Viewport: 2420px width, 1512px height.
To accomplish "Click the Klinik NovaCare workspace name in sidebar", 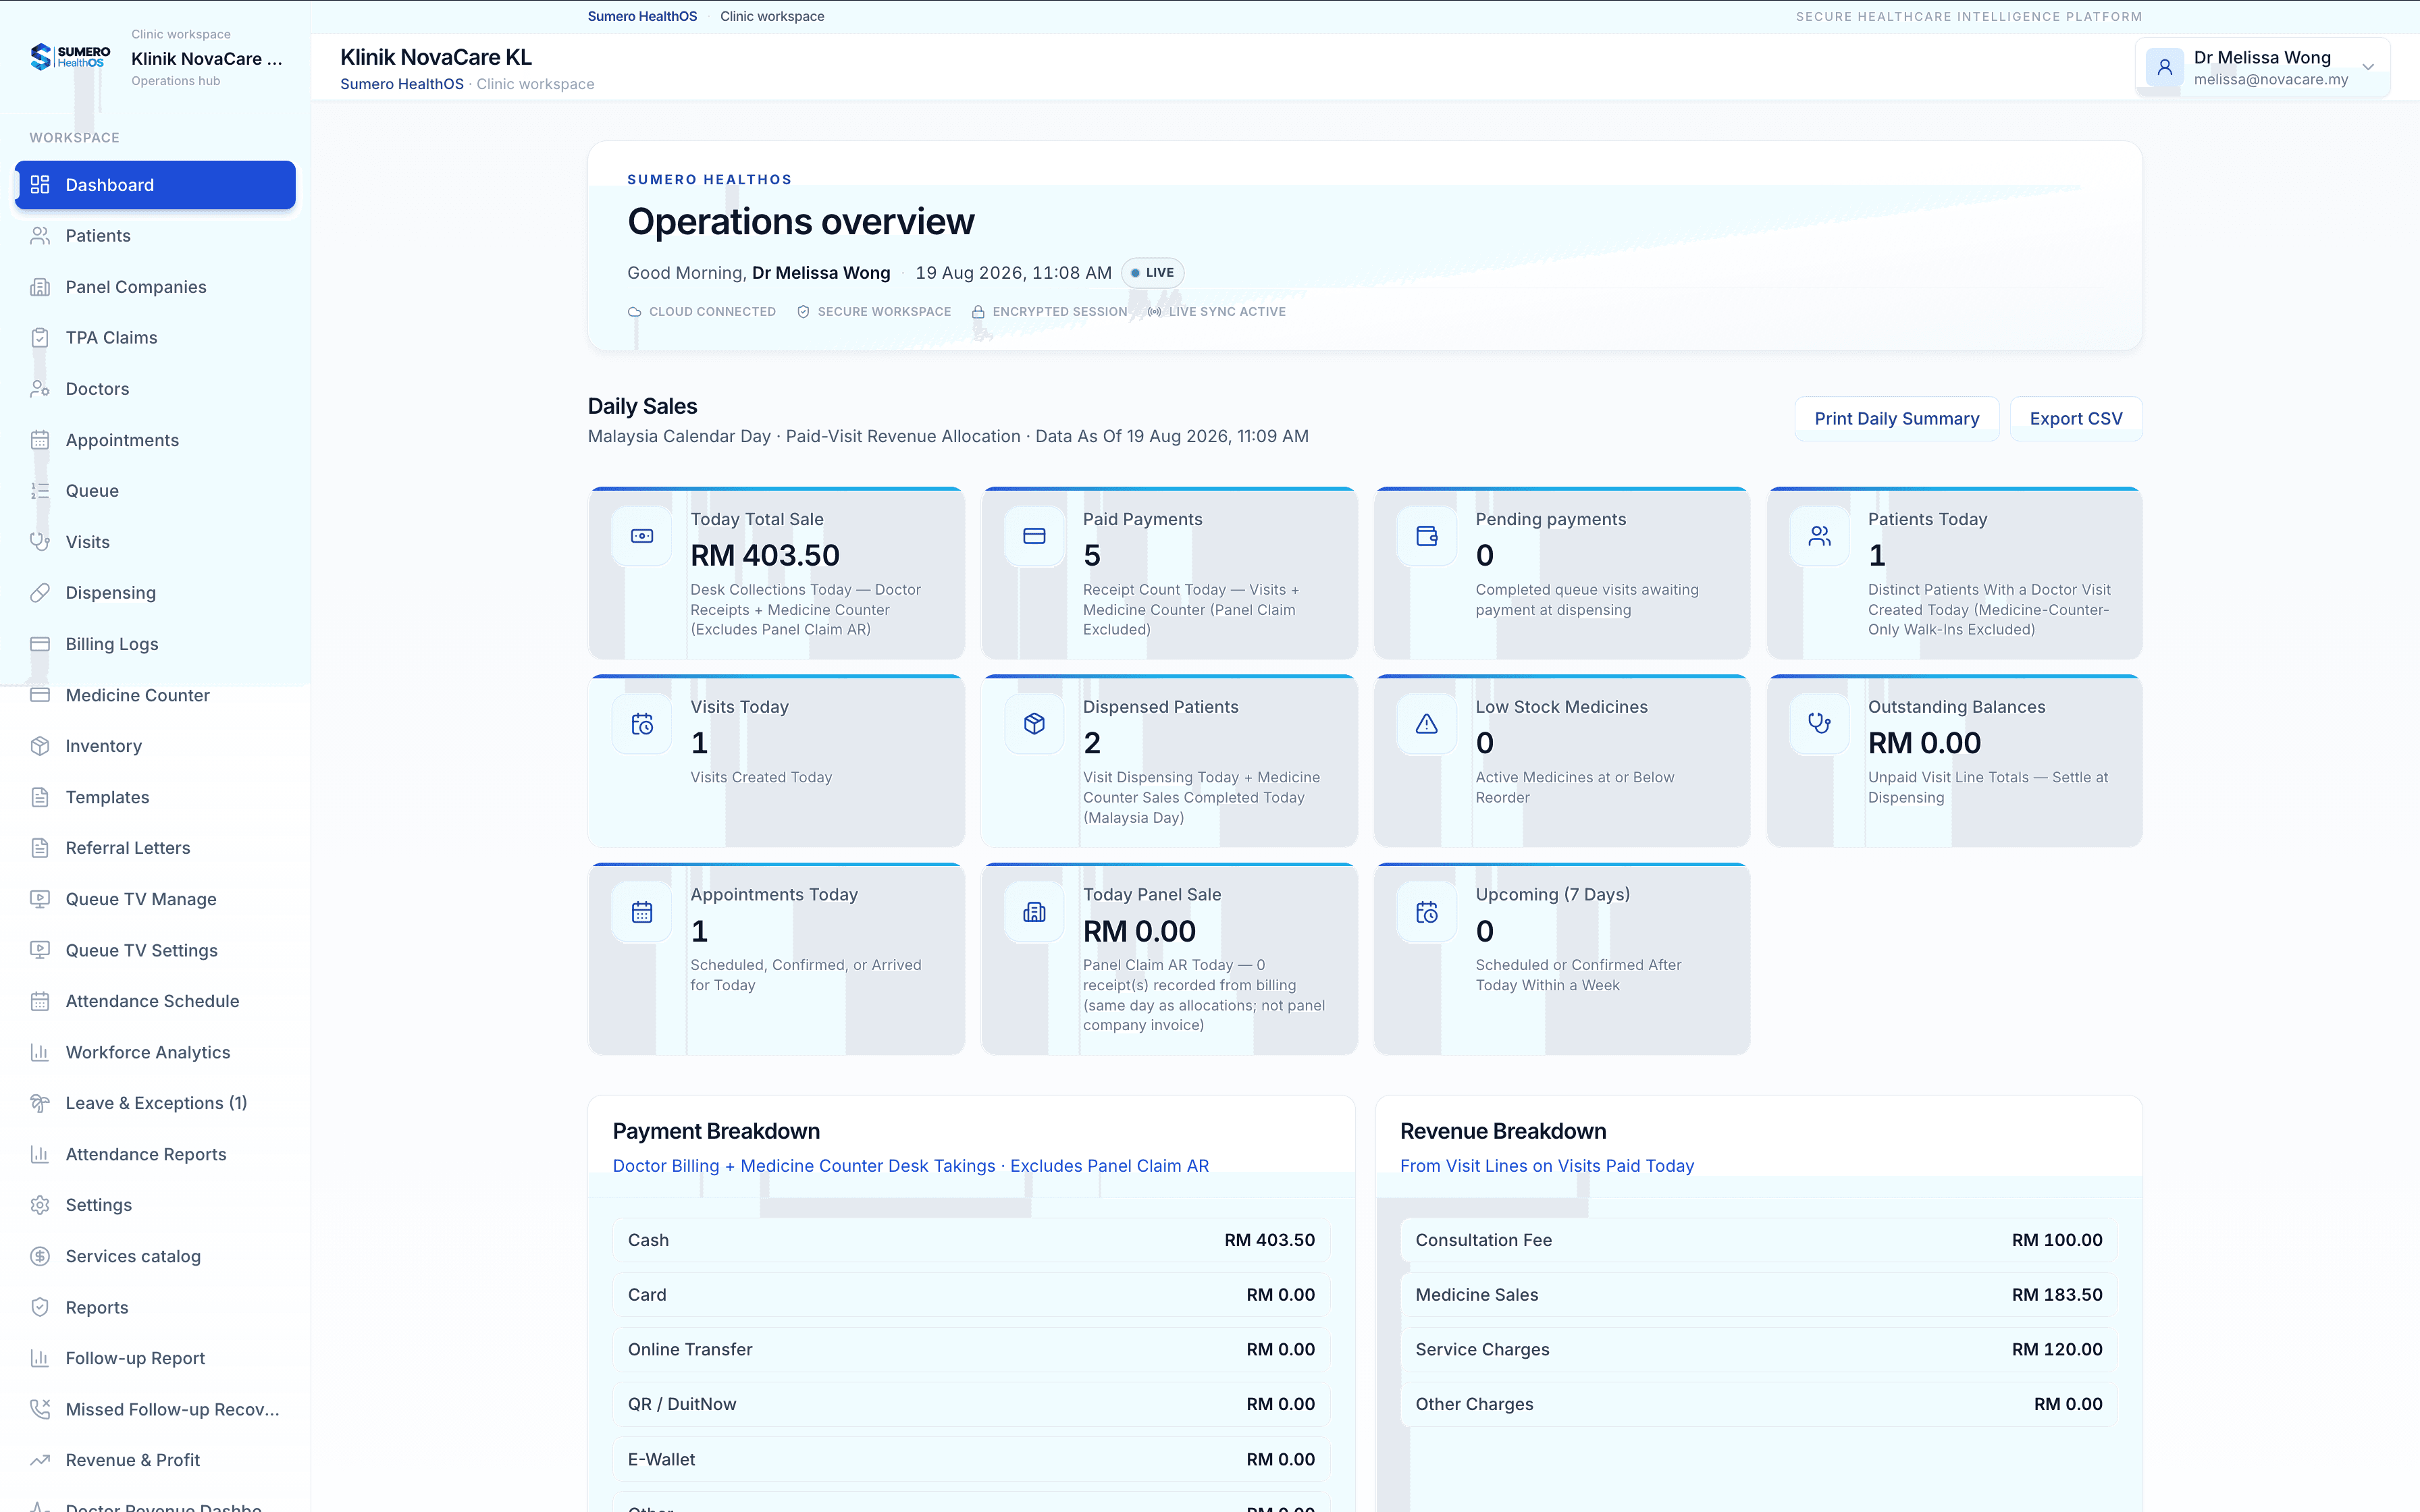I will coord(207,59).
